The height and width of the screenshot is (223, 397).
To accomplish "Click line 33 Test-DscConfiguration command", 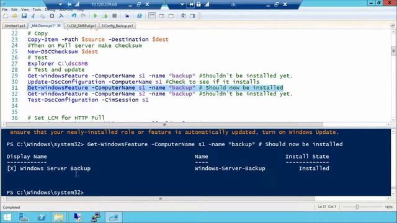I will pyautogui.click(x=88, y=100).
